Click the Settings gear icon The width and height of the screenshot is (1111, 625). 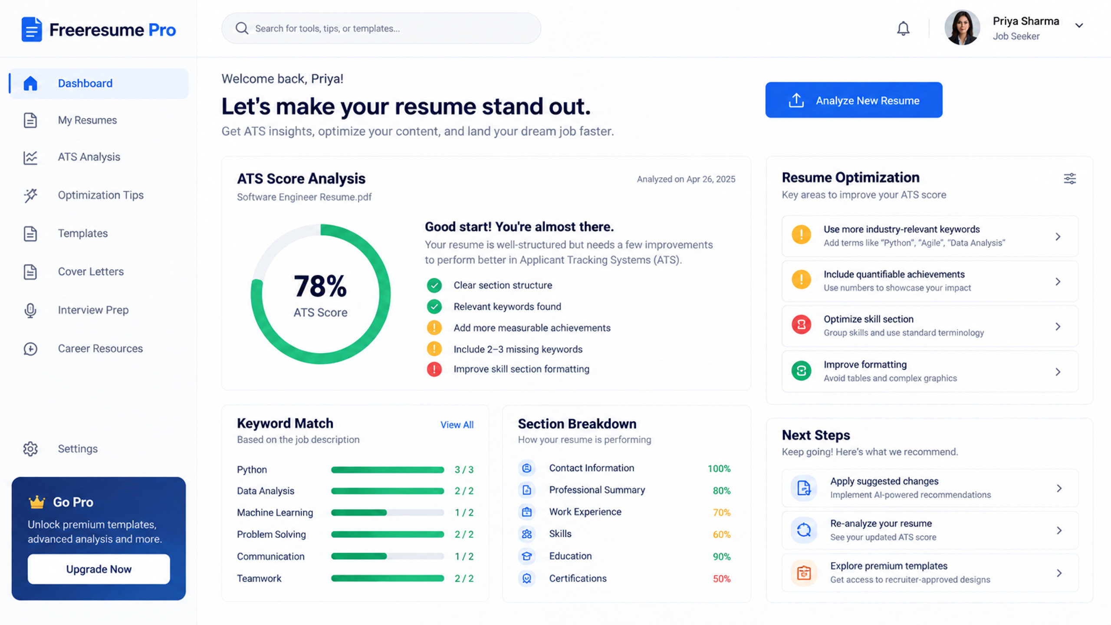(x=30, y=449)
